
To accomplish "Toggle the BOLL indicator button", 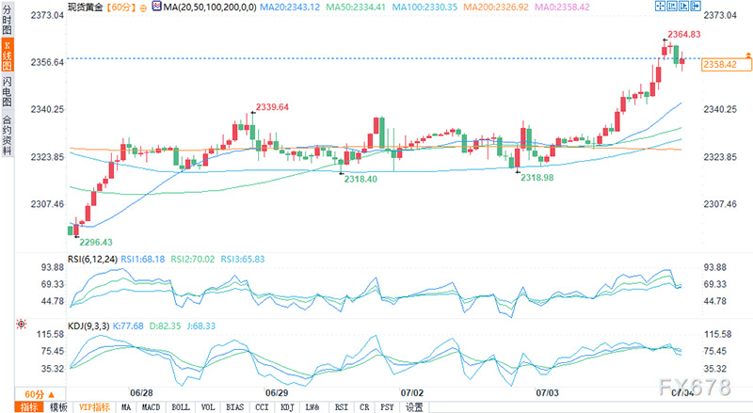I will pos(181,407).
